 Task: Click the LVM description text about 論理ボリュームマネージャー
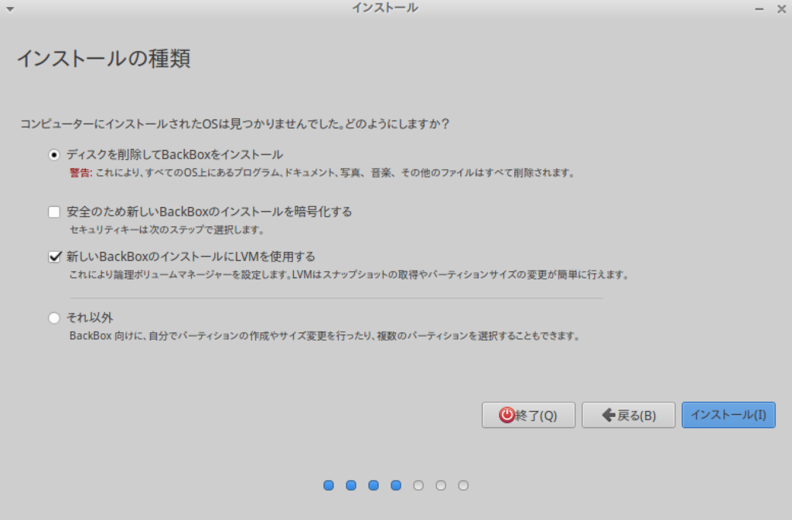(350, 275)
